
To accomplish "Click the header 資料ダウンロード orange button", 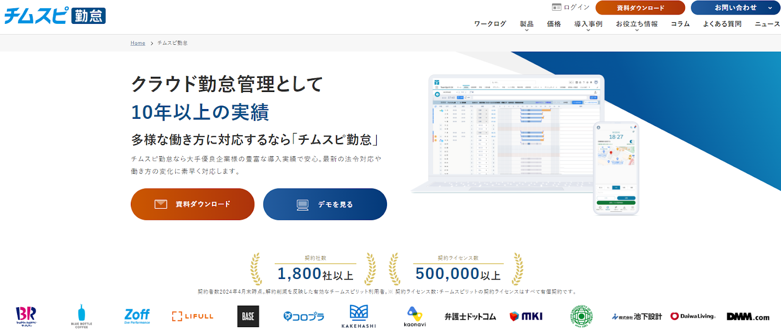I will click(640, 8).
